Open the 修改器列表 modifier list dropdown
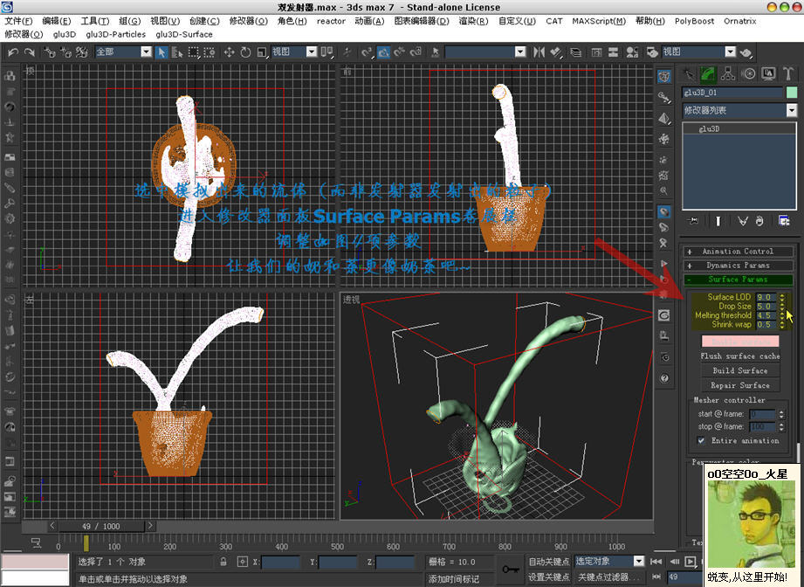 coord(739,110)
